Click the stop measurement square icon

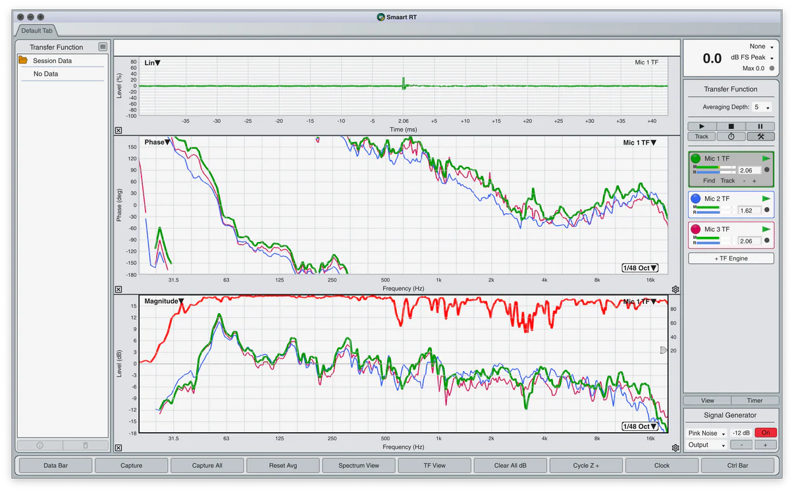tap(731, 126)
